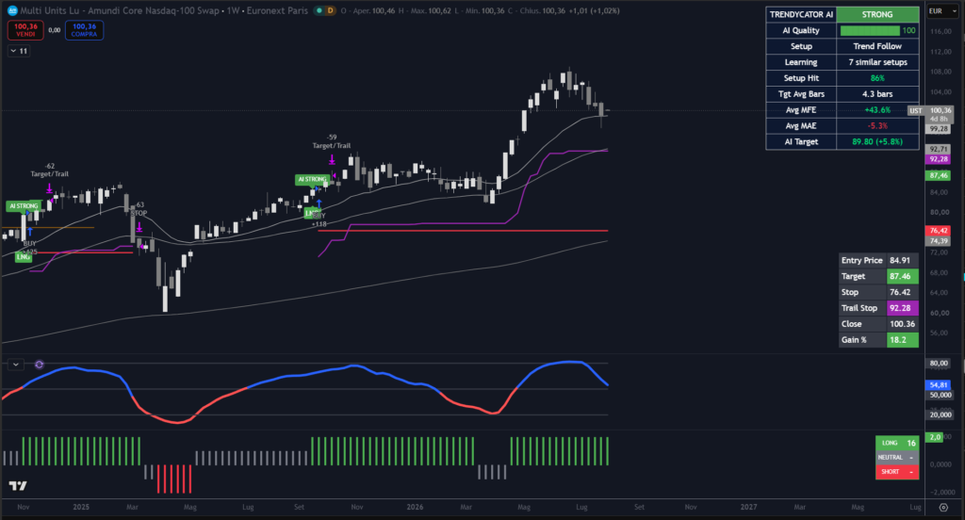Click the red SHORT cell

[x=897, y=471]
